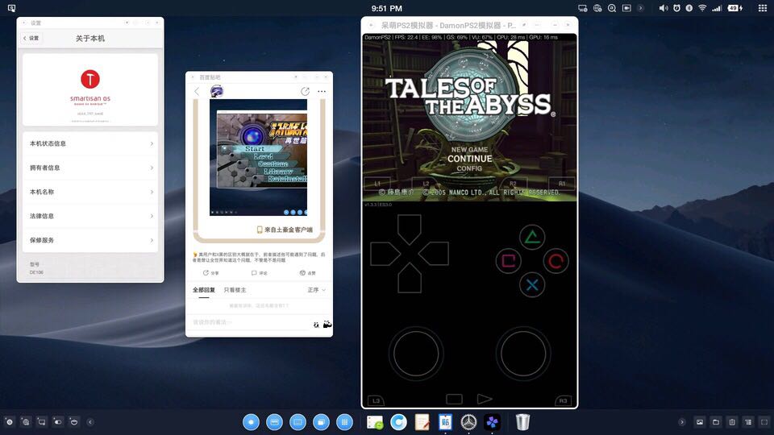
Task: Click the global search magnifier in the top bar
Action: point(612,8)
